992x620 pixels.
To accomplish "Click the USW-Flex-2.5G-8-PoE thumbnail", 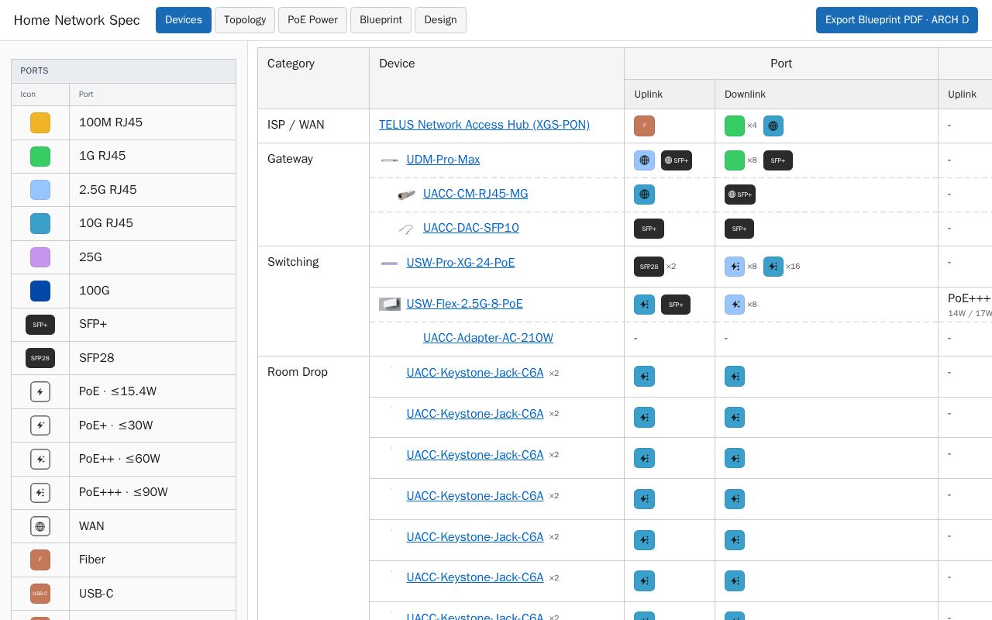I will click(390, 305).
